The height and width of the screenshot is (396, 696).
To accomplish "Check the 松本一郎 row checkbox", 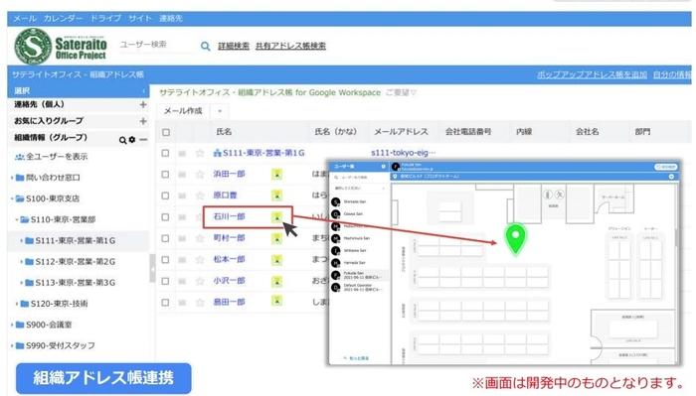I will pos(165,260).
